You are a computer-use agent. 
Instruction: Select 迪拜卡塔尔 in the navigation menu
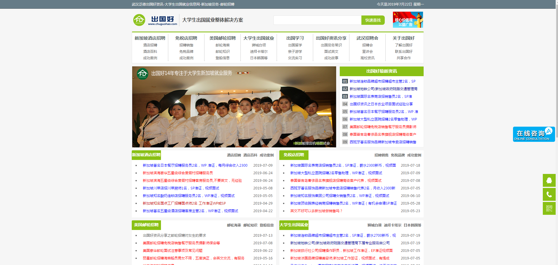pyautogui.click(x=259, y=52)
